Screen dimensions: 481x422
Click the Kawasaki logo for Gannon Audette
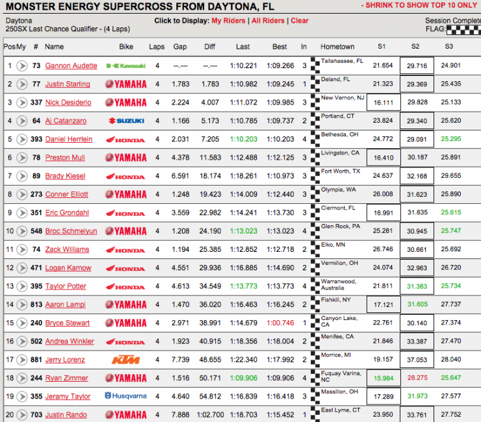point(125,66)
